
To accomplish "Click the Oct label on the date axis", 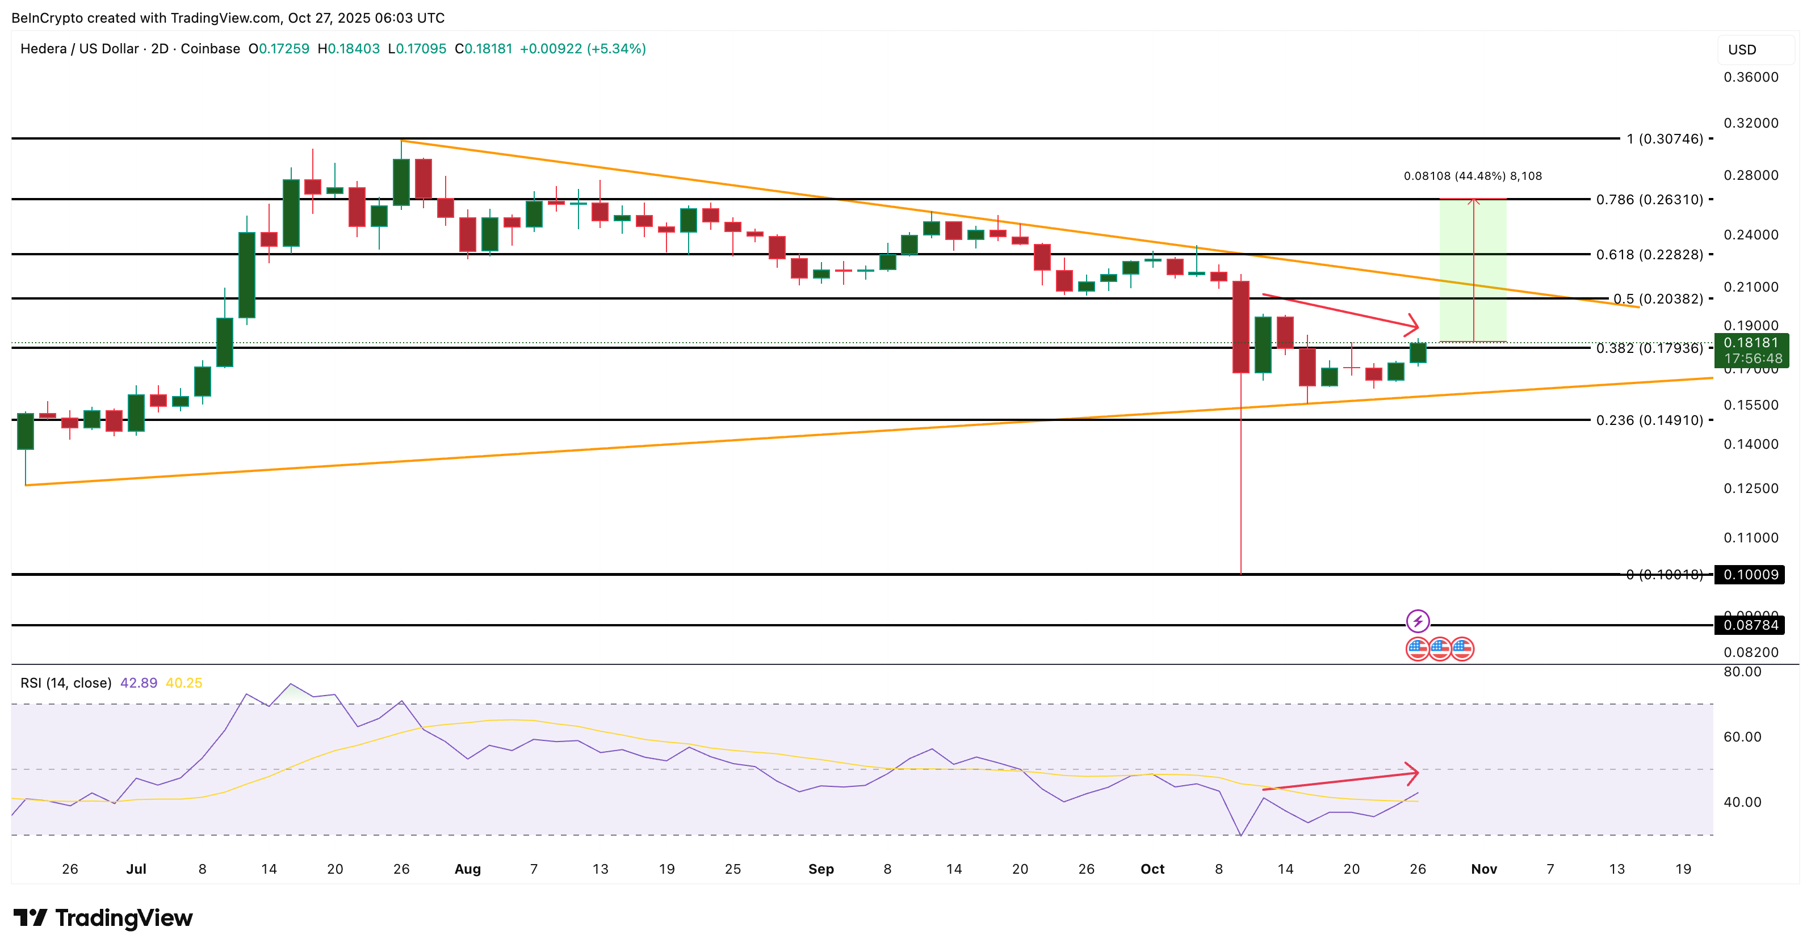I will tap(1153, 869).
